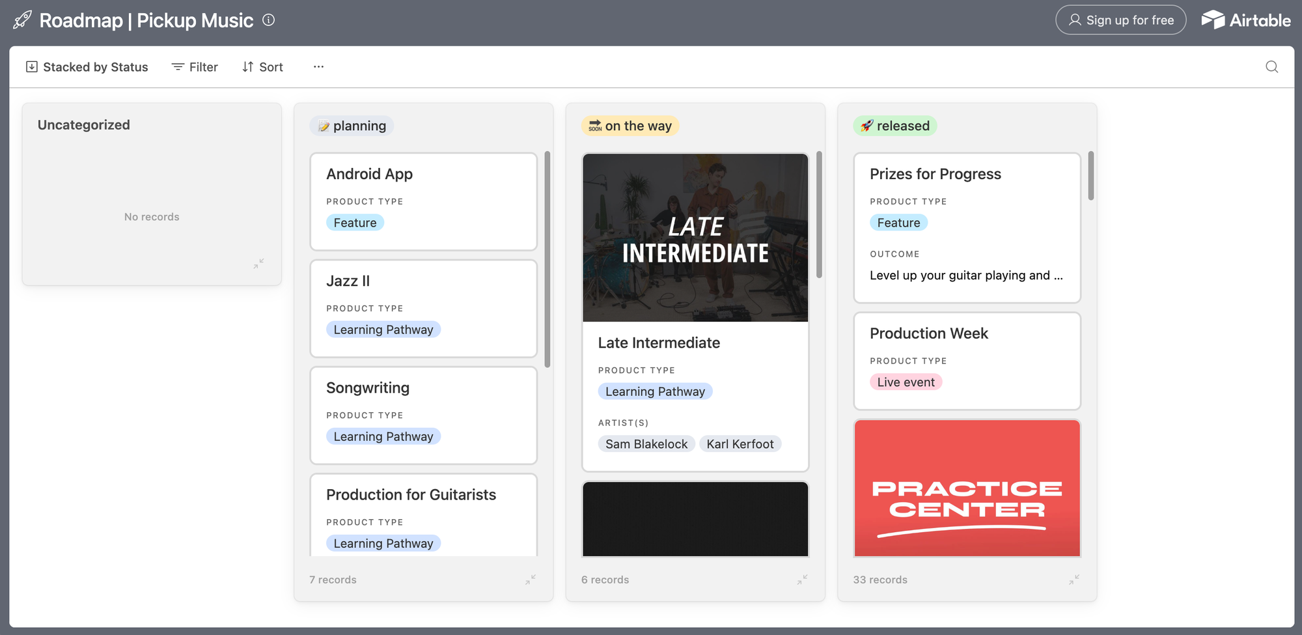The height and width of the screenshot is (635, 1302).
Task: Click Sign up for free
Action: click(x=1120, y=20)
